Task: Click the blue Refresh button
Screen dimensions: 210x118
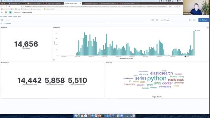Action: click(x=203, y=20)
